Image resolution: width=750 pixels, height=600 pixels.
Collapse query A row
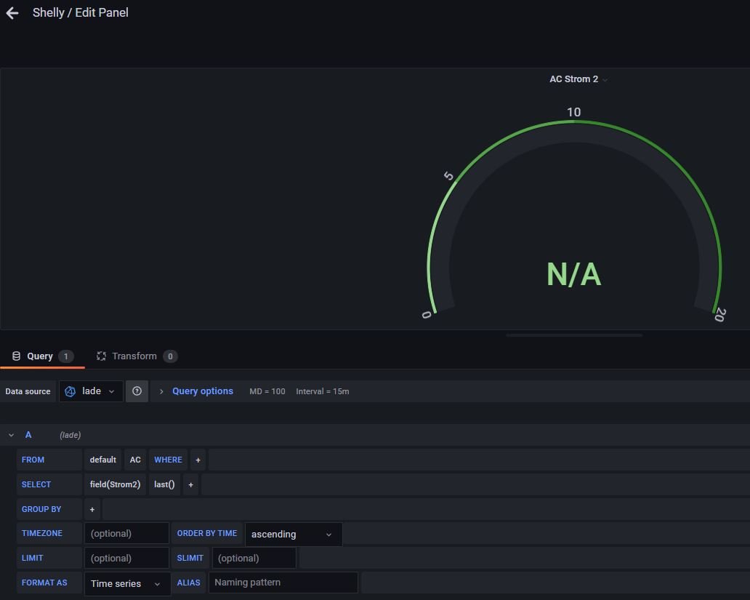coord(11,435)
